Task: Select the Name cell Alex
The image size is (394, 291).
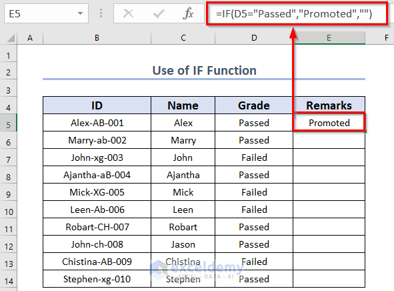Action: [183, 123]
